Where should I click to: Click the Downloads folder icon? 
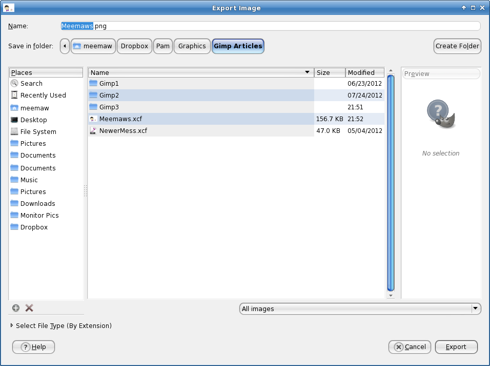click(x=14, y=203)
